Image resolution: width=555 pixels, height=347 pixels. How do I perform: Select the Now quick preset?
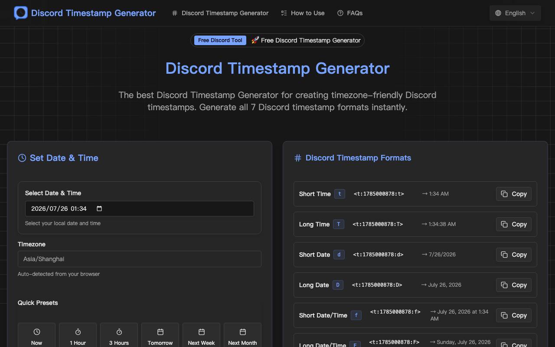pos(36,336)
